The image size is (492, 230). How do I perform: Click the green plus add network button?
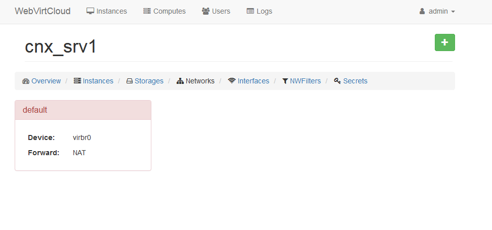coord(444,42)
